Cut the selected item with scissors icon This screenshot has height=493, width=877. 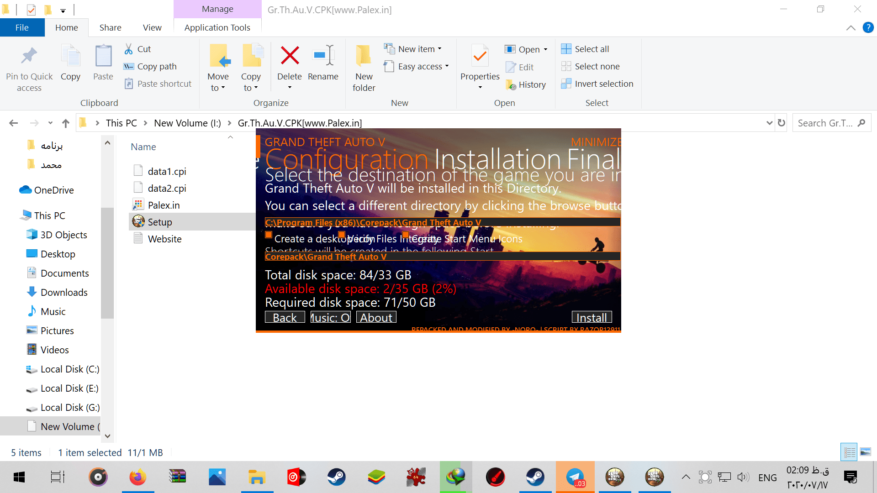tap(129, 49)
